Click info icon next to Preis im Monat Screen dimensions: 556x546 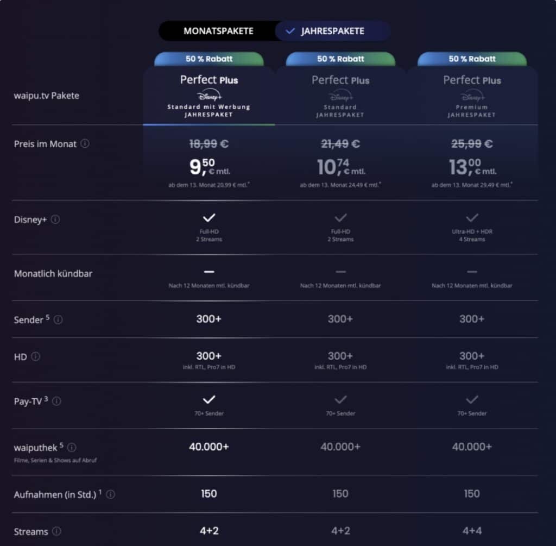(85, 144)
